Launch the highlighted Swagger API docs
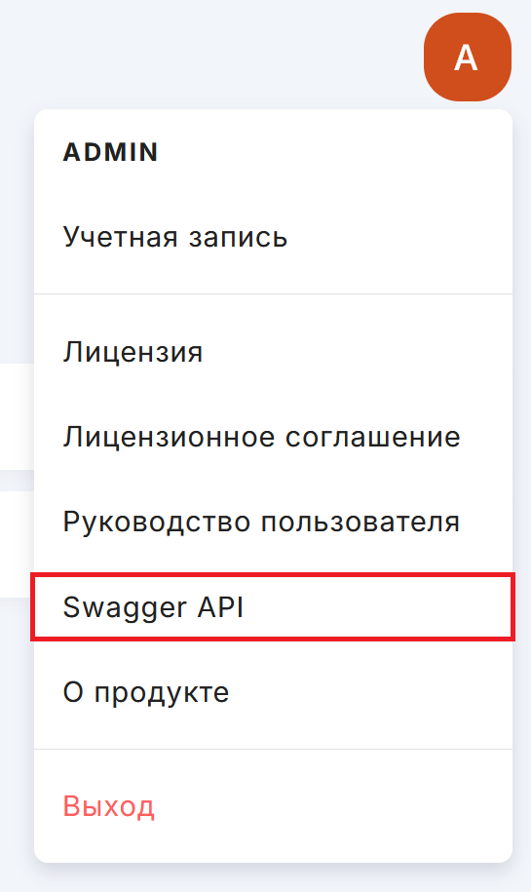531x892 pixels. coord(273,607)
